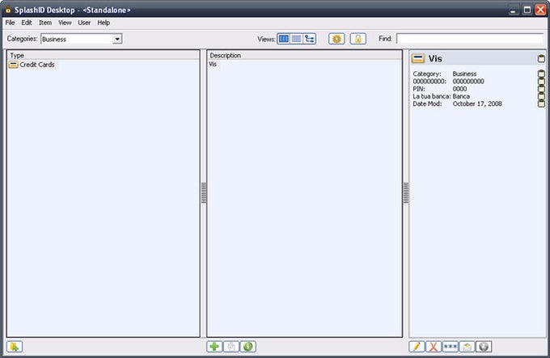Copy 000000000 field with clipboard icon
This screenshot has width=550, height=358.
(541, 82)
